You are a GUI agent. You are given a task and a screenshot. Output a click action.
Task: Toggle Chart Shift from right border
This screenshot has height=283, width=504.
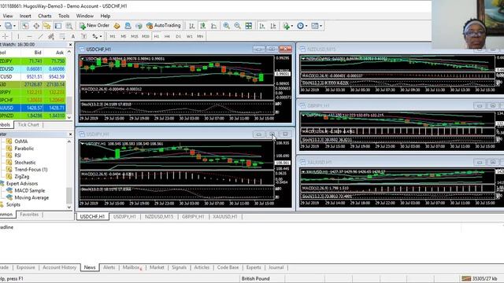[273, 26]
